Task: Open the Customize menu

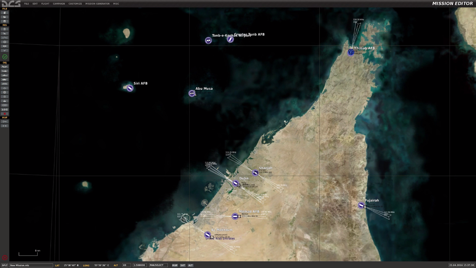Action: point(75,4)
